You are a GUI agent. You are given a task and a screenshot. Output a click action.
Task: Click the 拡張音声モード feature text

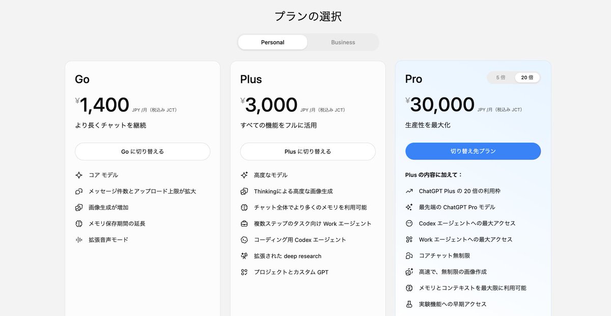click(108, 240)
